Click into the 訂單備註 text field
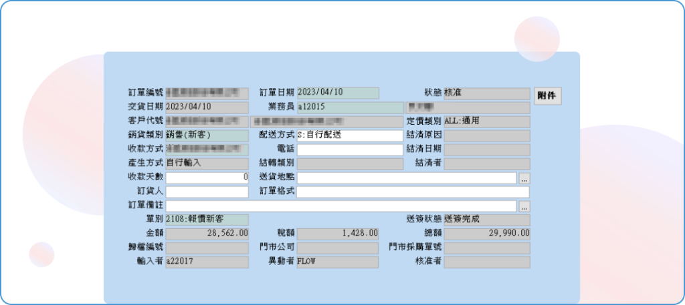 click(340, 206)
